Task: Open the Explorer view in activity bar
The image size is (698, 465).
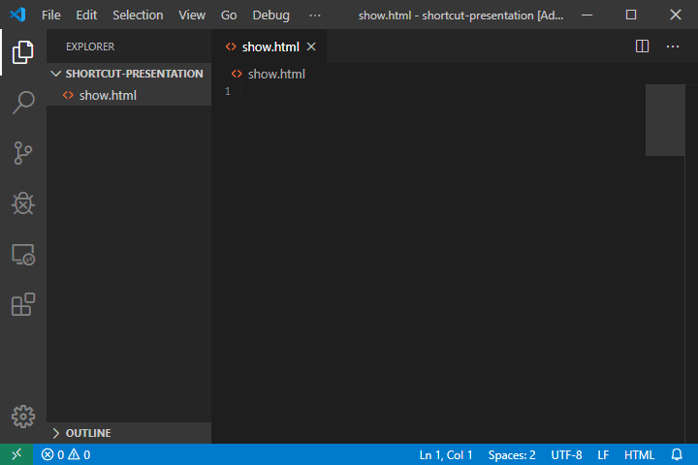Action: click(23, 52)
